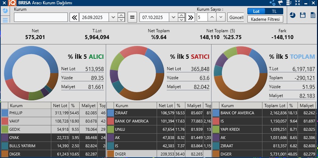This screenshot has width=318, height=158.
Task: Open Kademe Filtresi
Action: coord(265,19)
